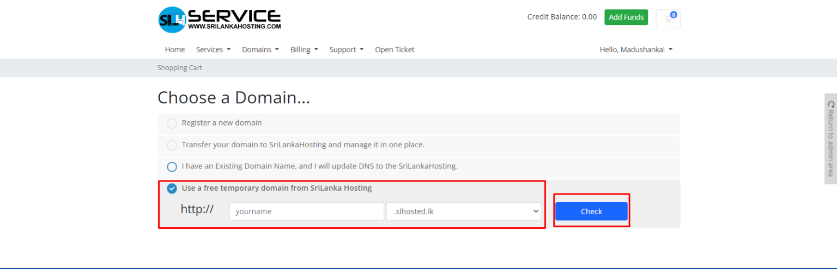Click the blue Check button
Image resolution: width=837 pixels, height=269 pixels.
tap(591, 211)
